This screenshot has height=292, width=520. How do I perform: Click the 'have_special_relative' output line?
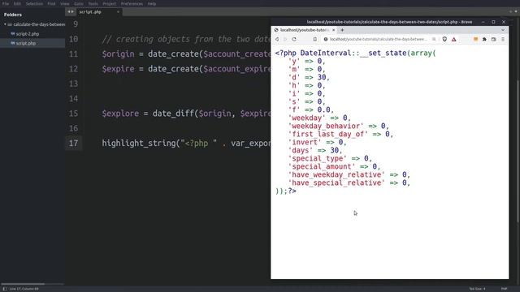(349, 182)
